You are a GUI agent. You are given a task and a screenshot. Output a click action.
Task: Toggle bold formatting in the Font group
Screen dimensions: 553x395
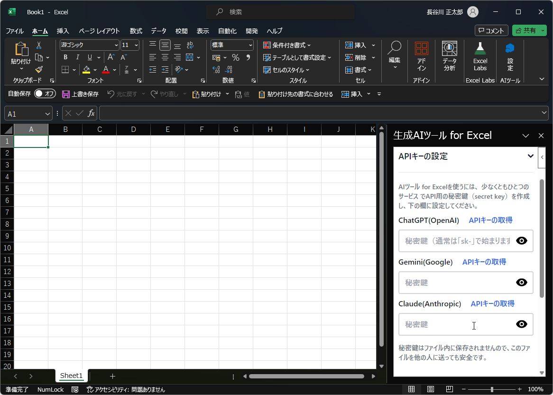(65, 57)
